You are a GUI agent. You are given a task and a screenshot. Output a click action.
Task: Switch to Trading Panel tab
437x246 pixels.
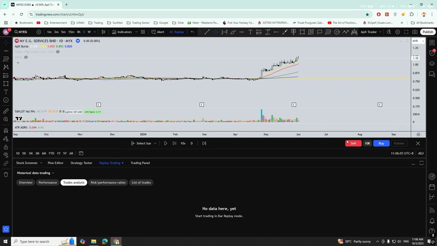[x=140, y=163]
